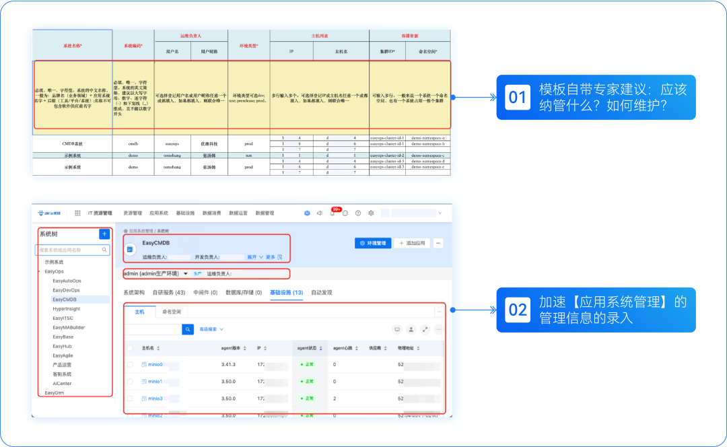Click the host table search input
Viewport: 727px width, 447px height.
153,329
